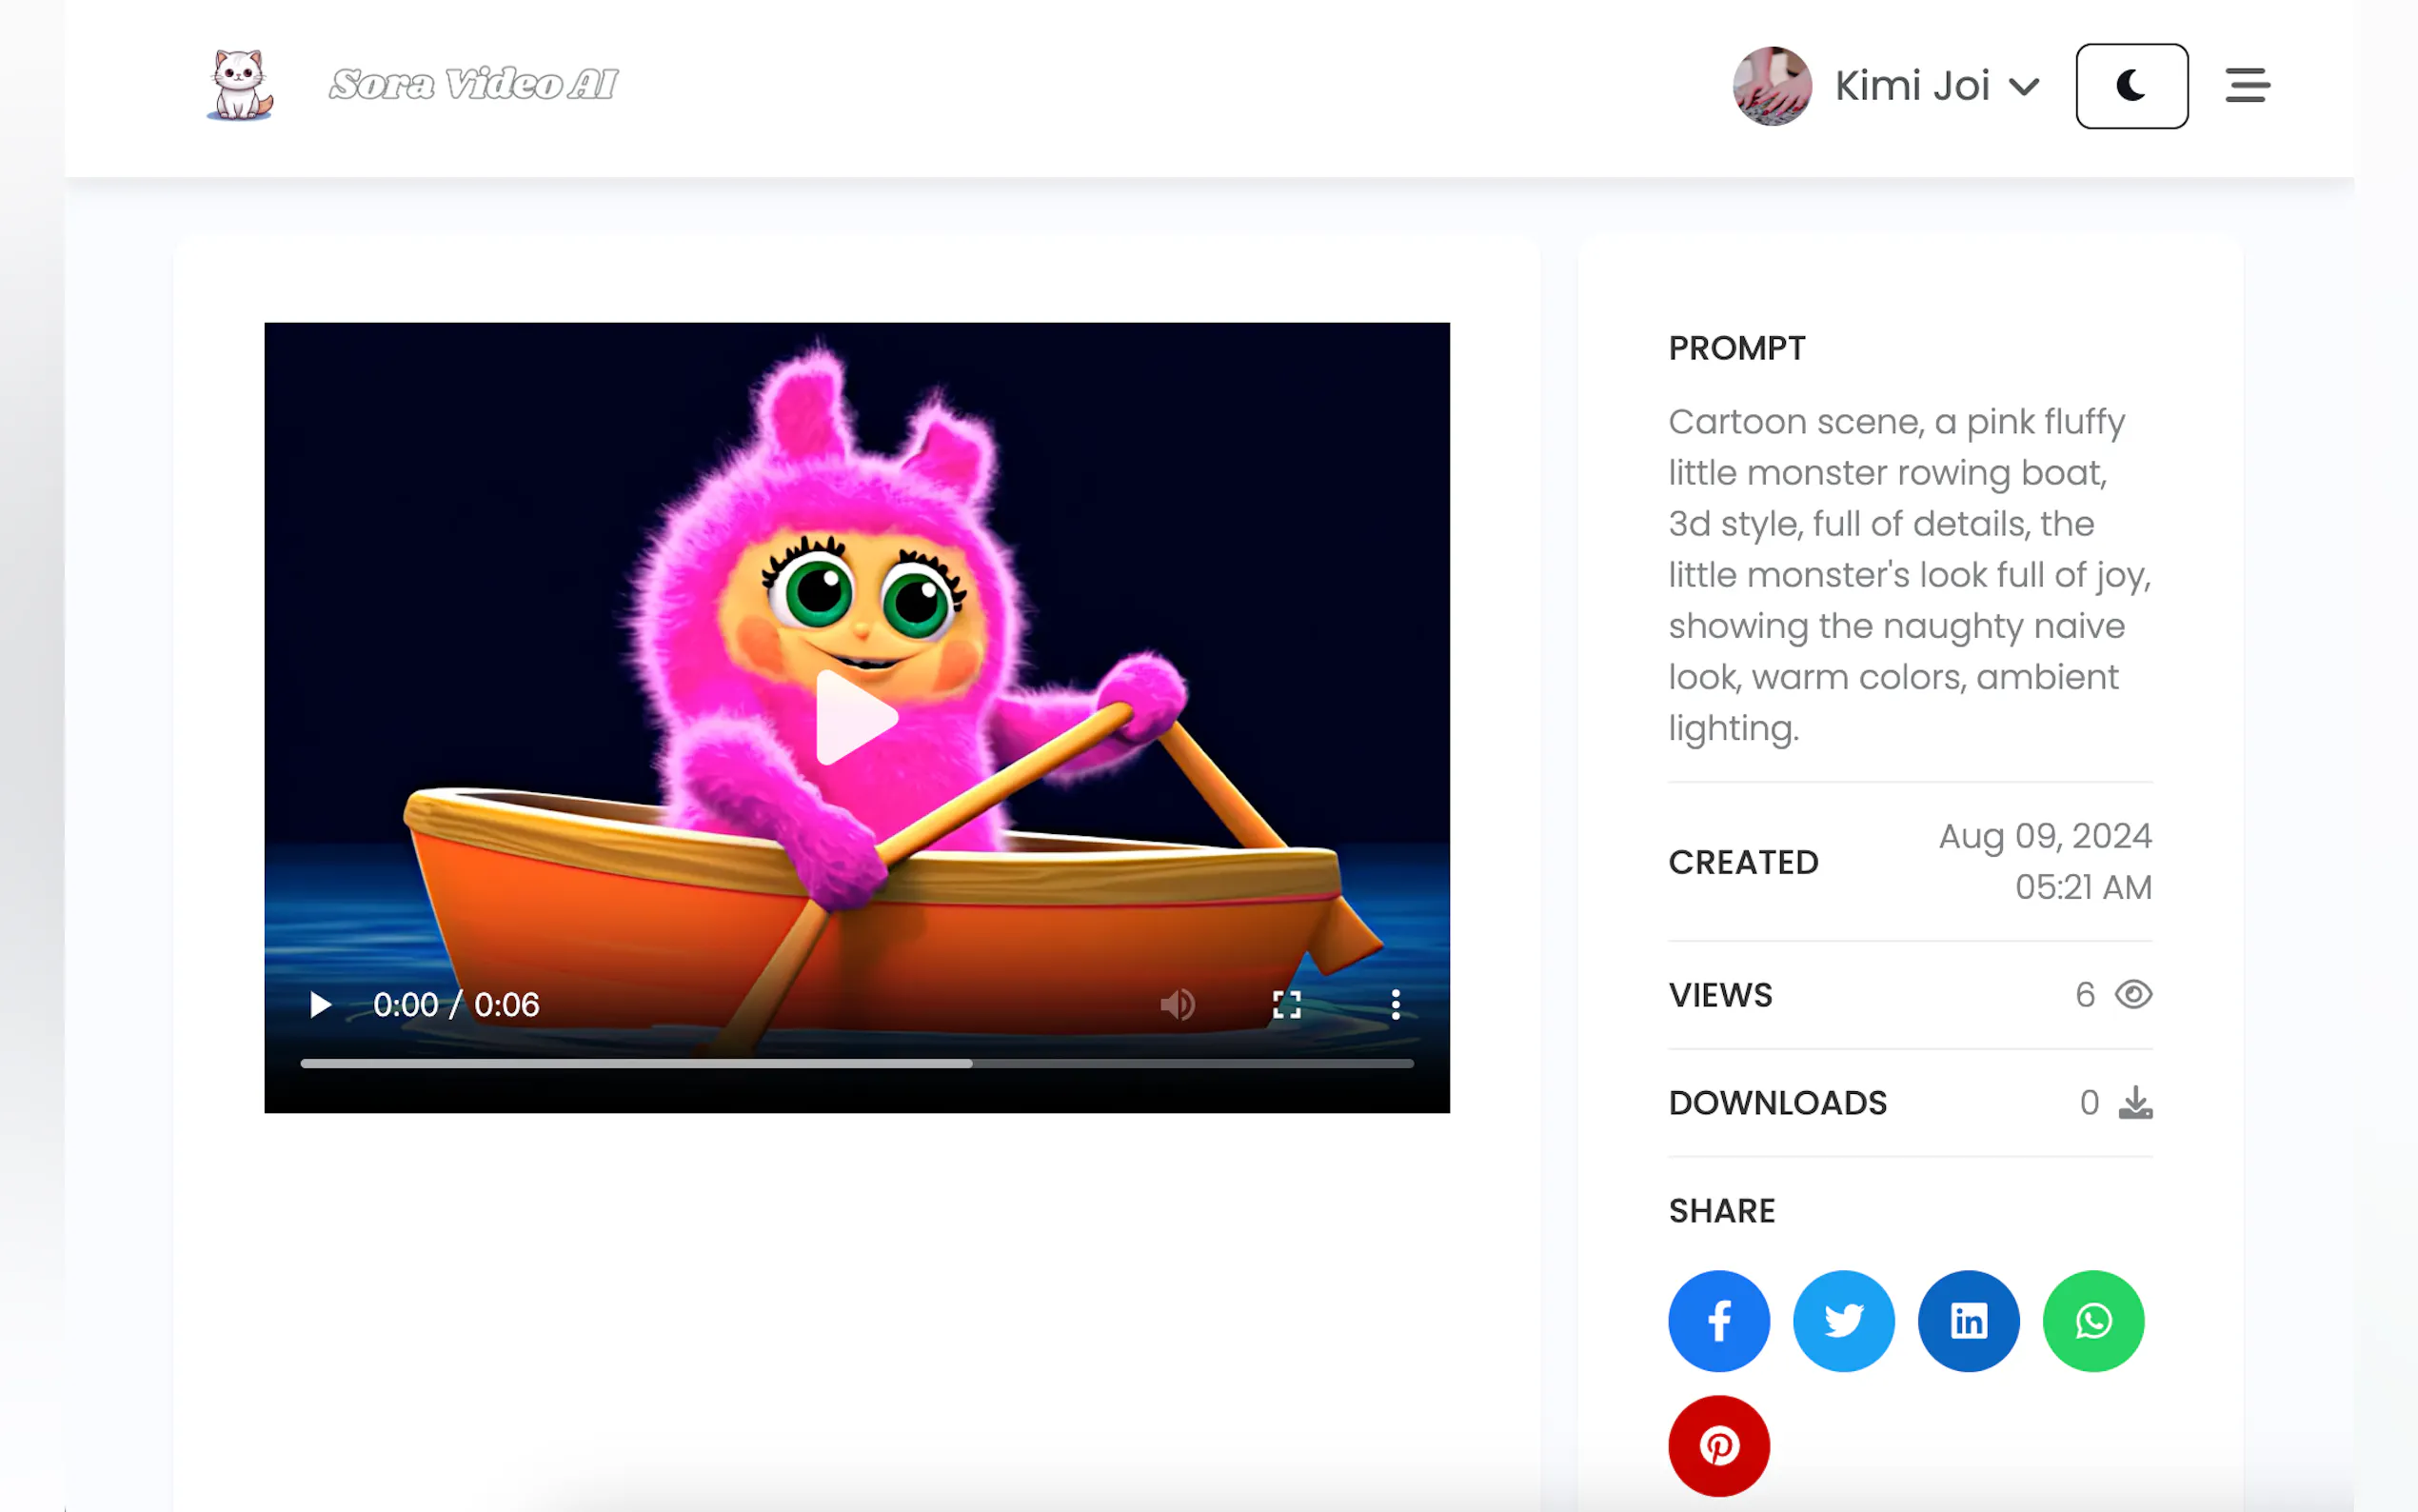Expand the Kimi Joi account dropdown

(2024, 87)
